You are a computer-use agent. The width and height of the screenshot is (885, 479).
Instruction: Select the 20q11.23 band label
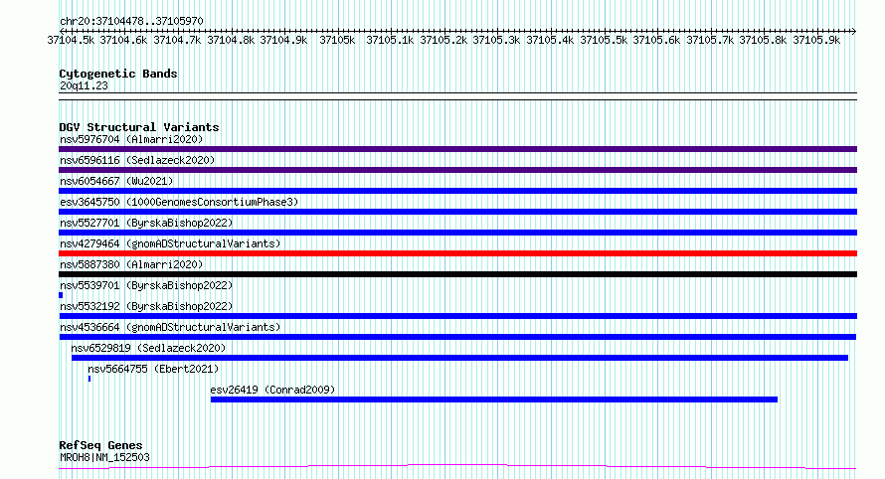[84, 85]
